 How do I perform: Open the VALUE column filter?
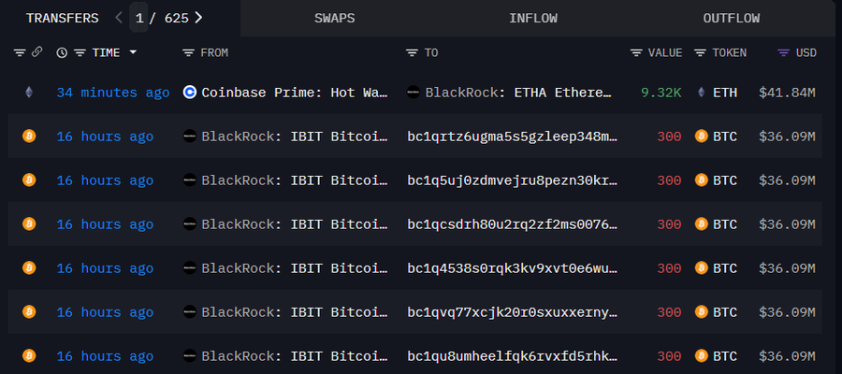(636, 52)
